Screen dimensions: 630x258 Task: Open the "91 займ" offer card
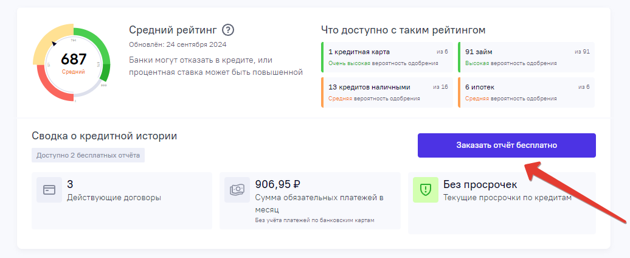point(526,57)
